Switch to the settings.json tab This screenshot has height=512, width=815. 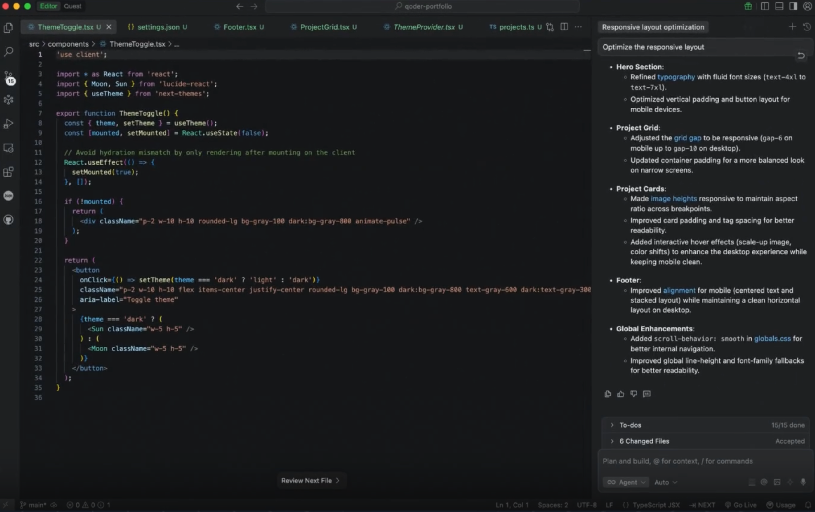pos(158,27)
